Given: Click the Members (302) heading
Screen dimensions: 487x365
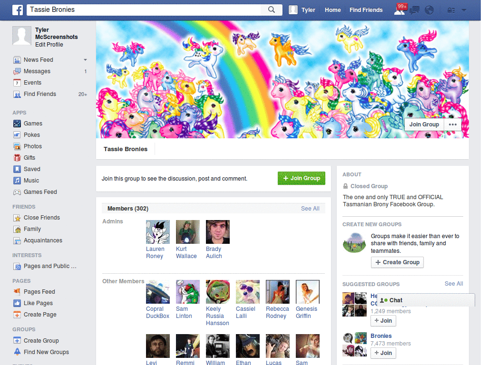Looking at the screenshot, I should pyautogui.click(x=127, y=209).
